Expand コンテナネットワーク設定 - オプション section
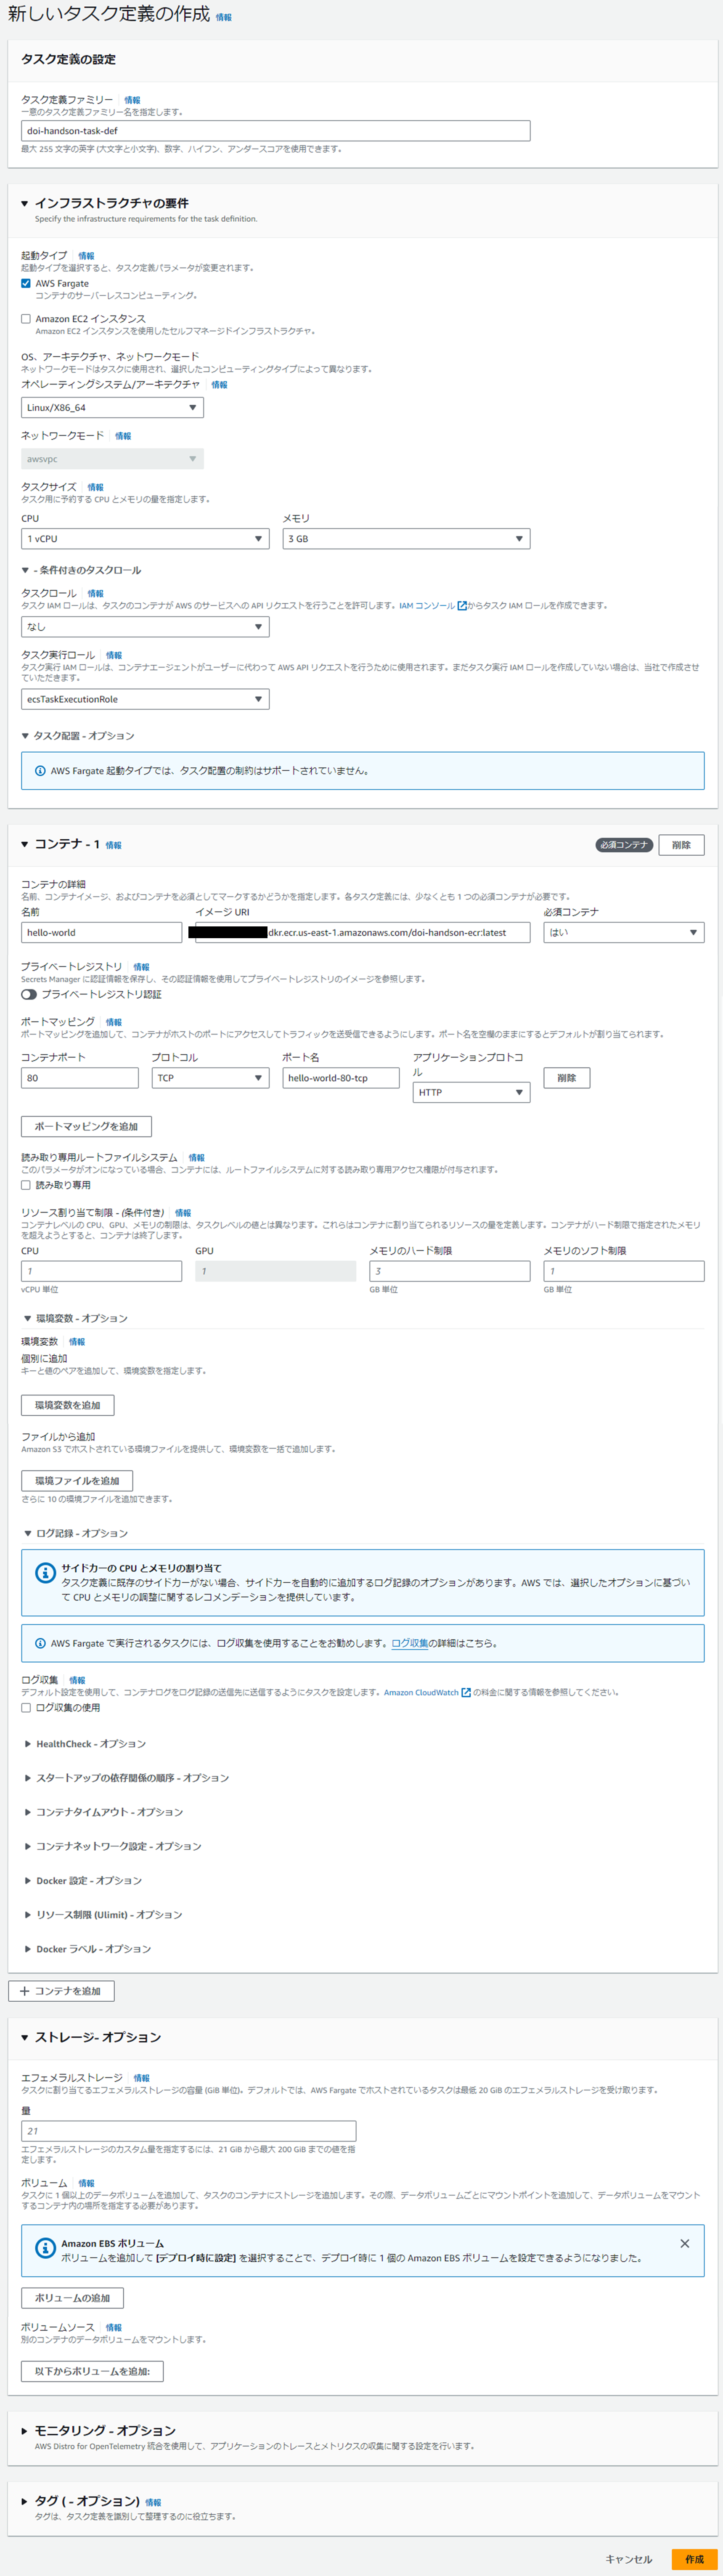Image resolution: width=723 pixels, height=2576 pixels. (x=28, y=1846)
